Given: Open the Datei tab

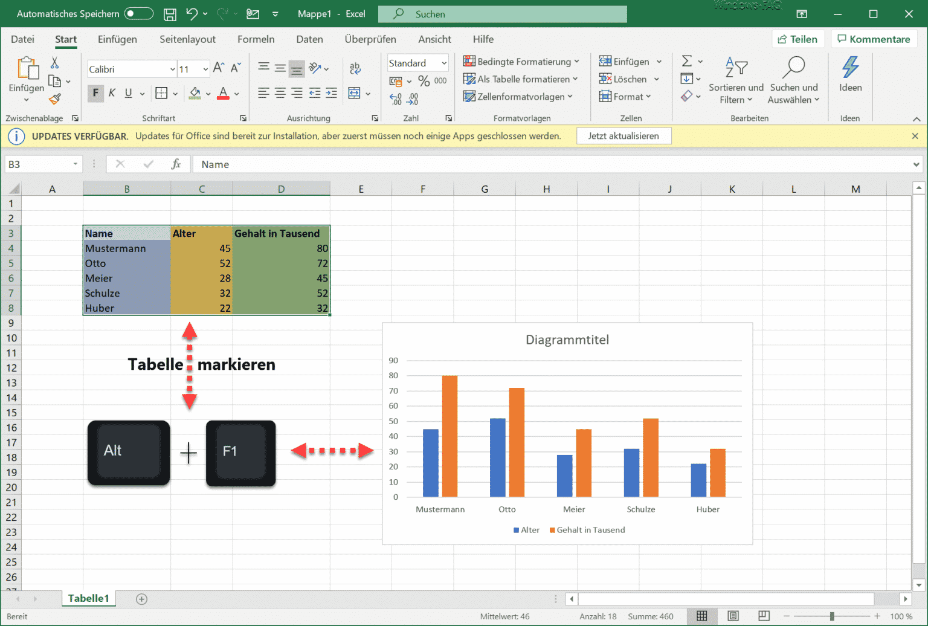Looking at the screenshot, I should click(x=22, y=39).
